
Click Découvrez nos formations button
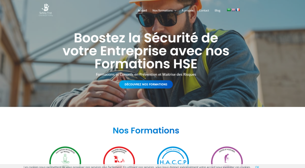point(146,84)
